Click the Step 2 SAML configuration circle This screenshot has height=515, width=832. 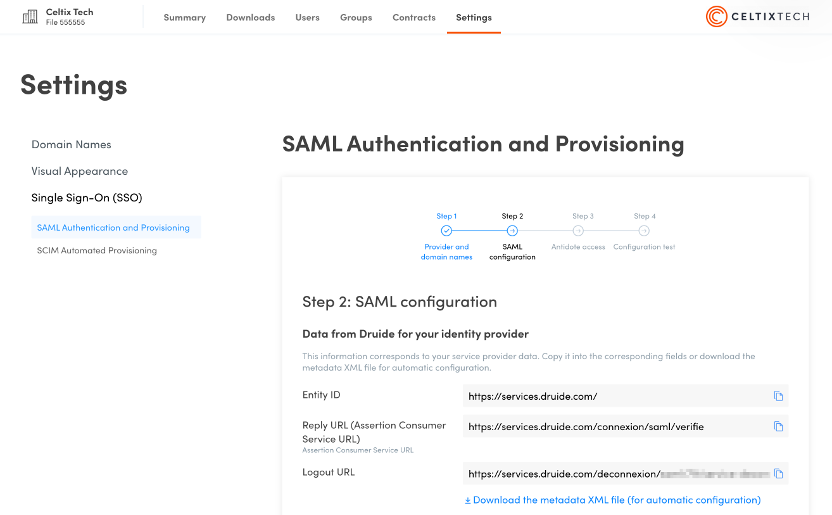[x=512, y=231]
